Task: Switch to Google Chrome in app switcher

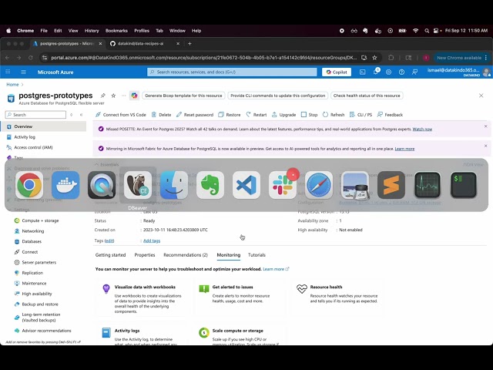Action: [x=29, y=185]
